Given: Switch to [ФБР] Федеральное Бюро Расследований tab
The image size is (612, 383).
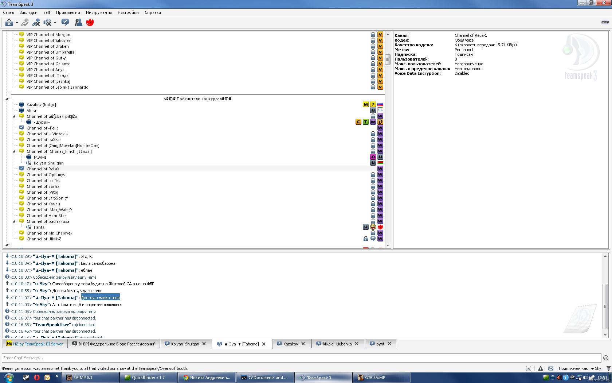Looking at the screenshot, I should [114, 344].
